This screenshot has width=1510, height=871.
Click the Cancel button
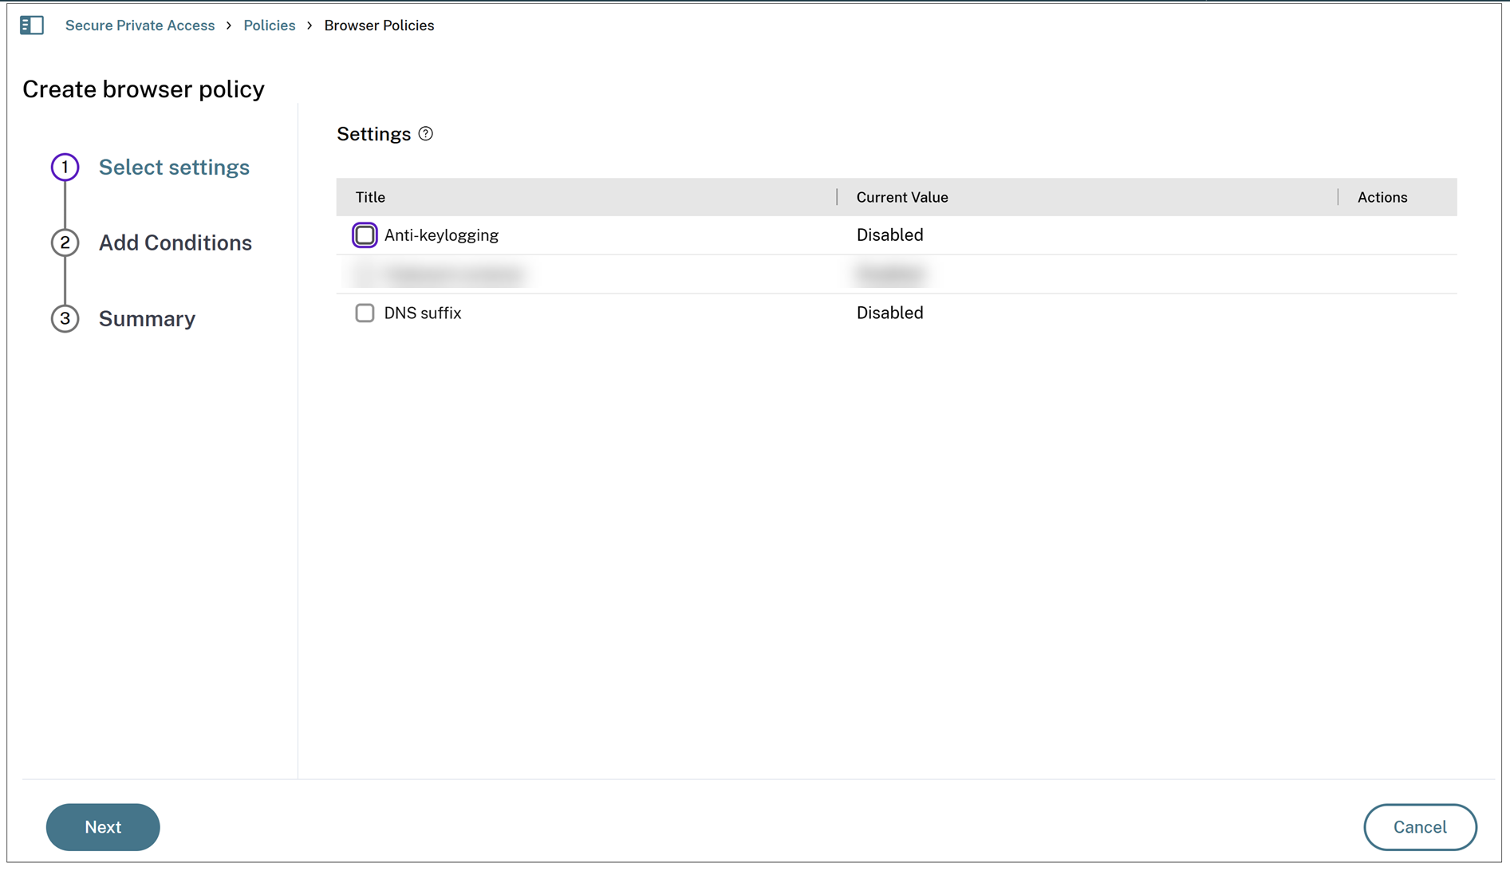[x=1420, y=827]
